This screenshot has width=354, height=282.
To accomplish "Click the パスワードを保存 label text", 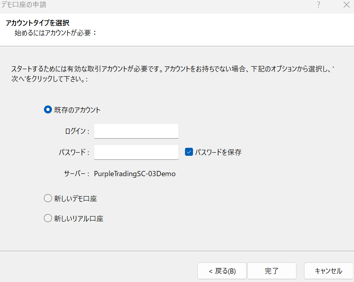I will pos(218,152).
